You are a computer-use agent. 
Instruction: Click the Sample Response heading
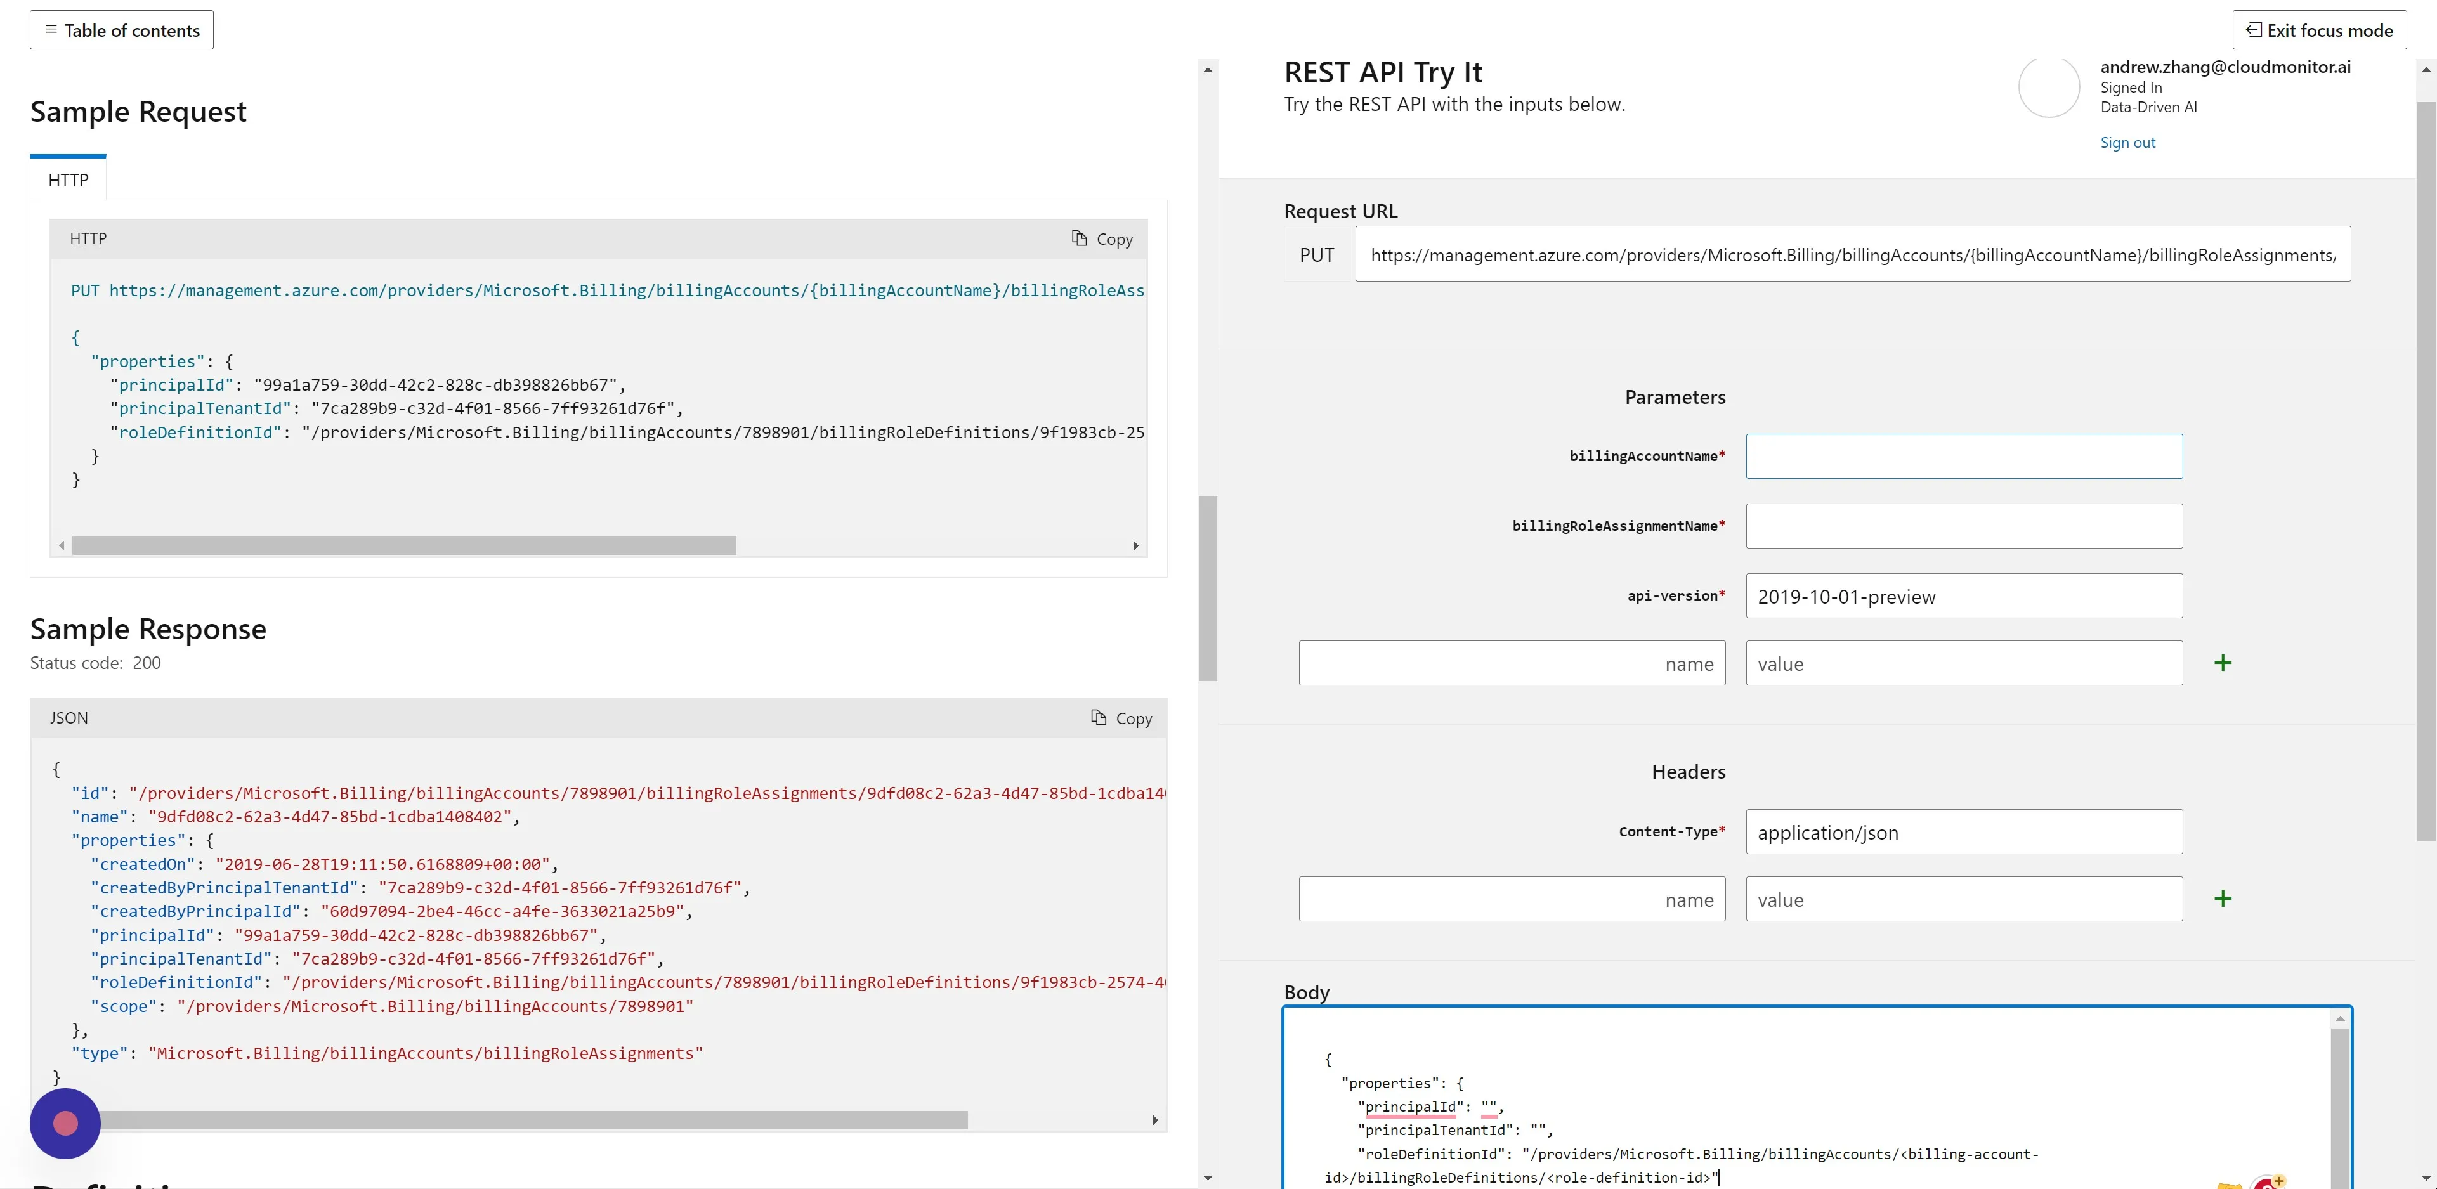(148, 629)
